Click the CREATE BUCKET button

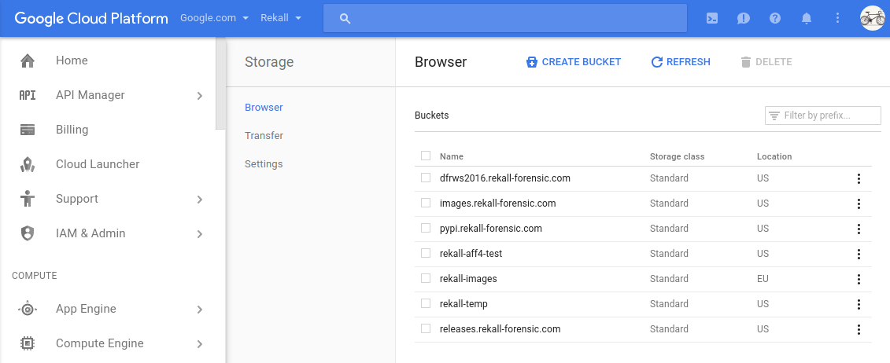coord(574,62)
